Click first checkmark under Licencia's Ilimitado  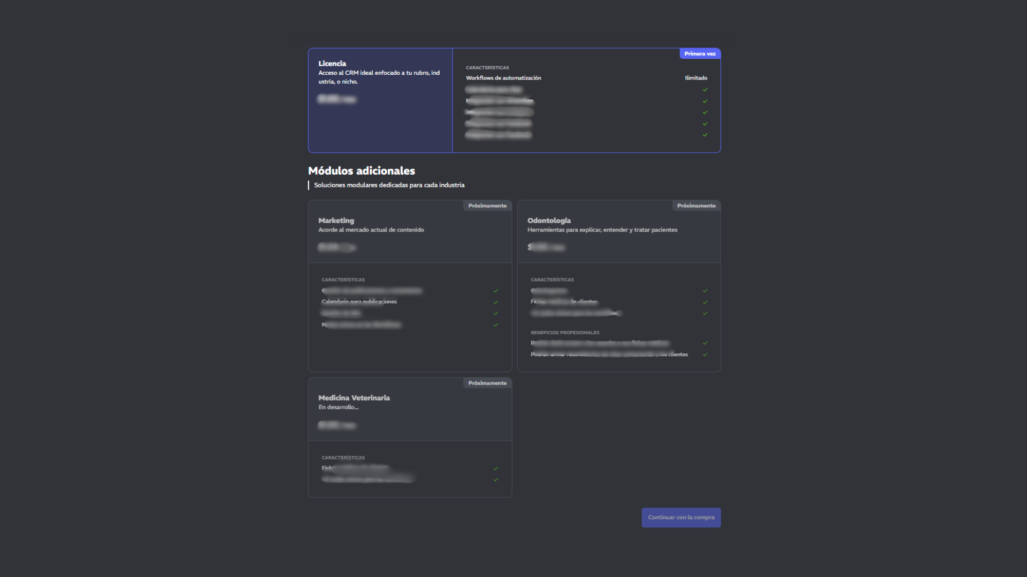pyautogui.click(x=705, y=90)
